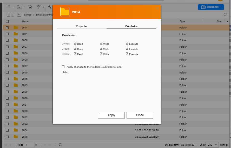Select the Permission tab
This screenshot has height=148, width=231.
tap(131, 26)
